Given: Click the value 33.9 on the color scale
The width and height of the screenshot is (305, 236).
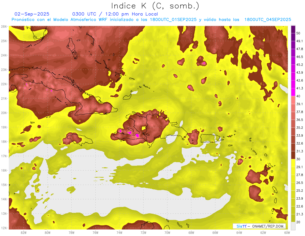Looking at the screenshot, I should (x=300, y=135).
